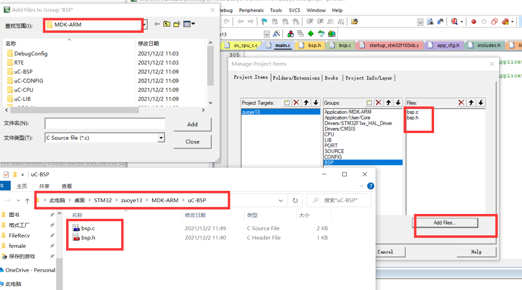Open the Explorer recent locations dropdown arrow
Viewport: 522px width, 290px height.
tap(18, 200)
